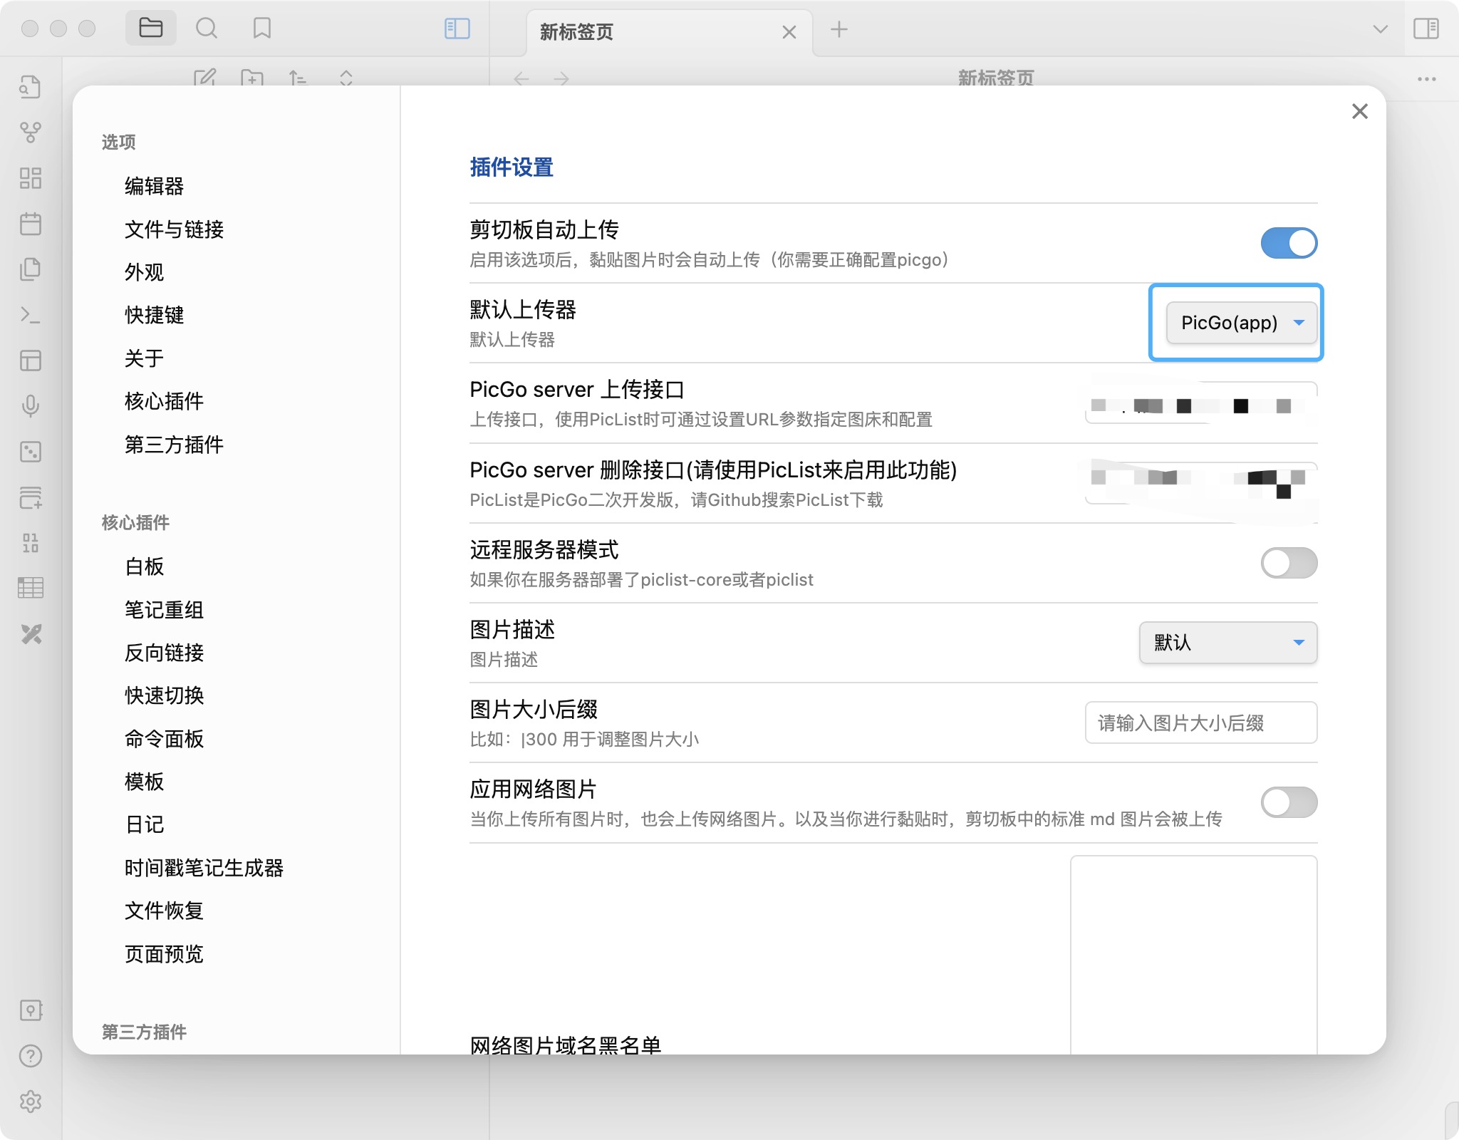Image resolution: width=1459 pixels, height=1140 pixels.
Task: Open 反向链接 plugin settings
Action: [164, 653]
